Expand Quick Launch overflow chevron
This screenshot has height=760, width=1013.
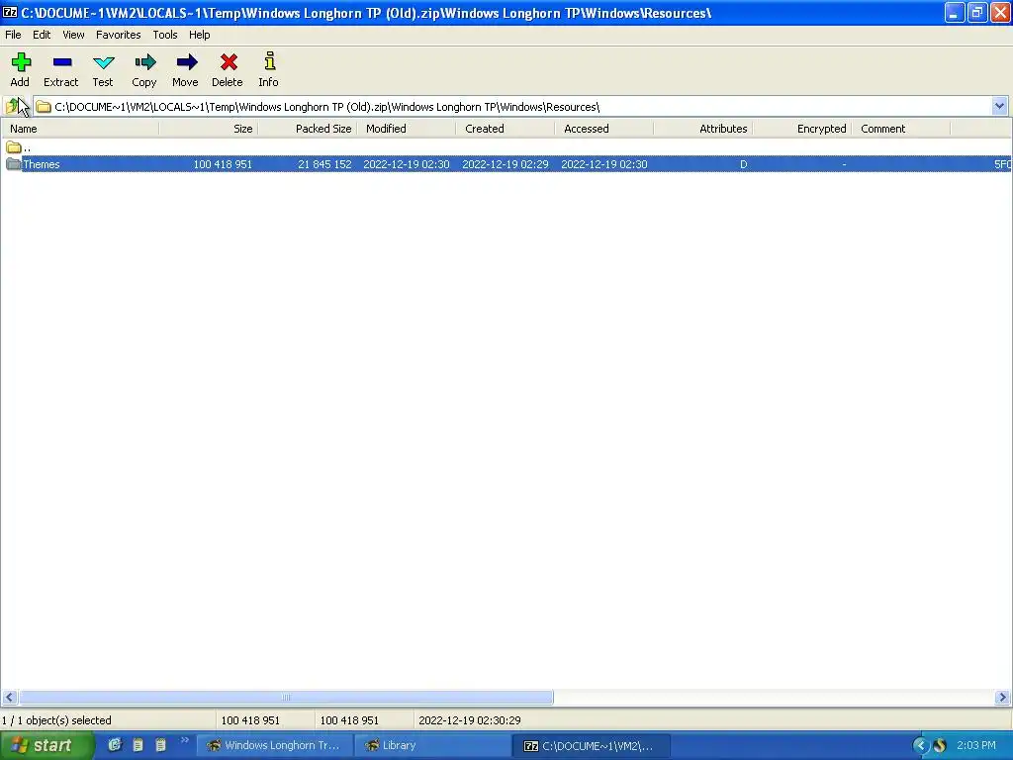coord(184,740)
